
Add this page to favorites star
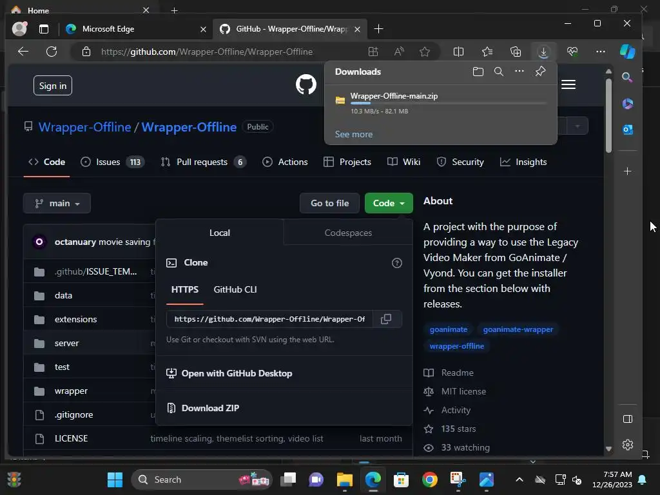point(425,52)
